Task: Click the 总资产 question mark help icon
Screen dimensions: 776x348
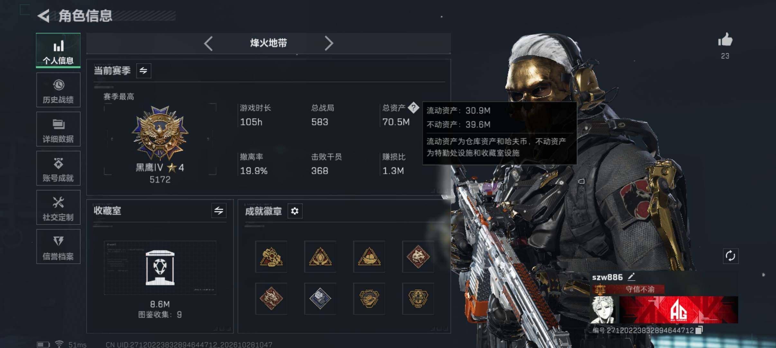Action: tap(413, 108)
